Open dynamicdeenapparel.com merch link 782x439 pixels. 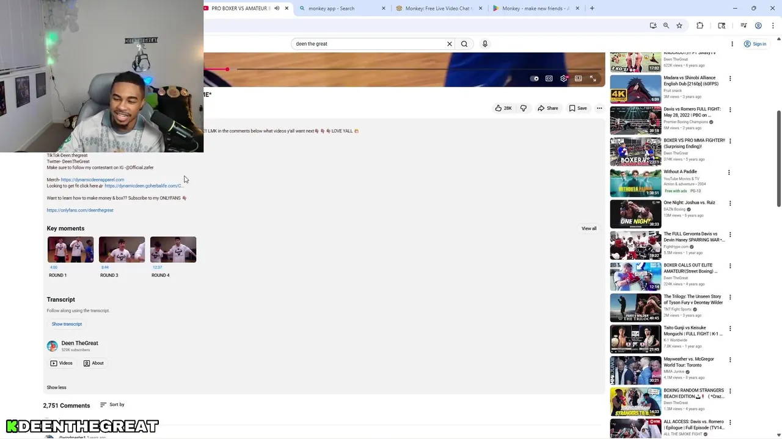[92, 180]
